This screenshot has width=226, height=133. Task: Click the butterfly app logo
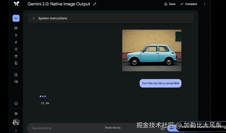17,4
